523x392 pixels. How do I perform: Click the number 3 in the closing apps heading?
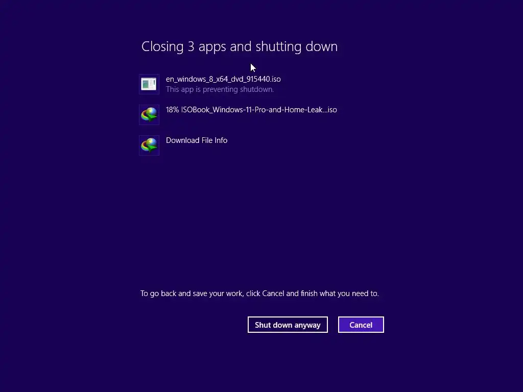[191, 46]
